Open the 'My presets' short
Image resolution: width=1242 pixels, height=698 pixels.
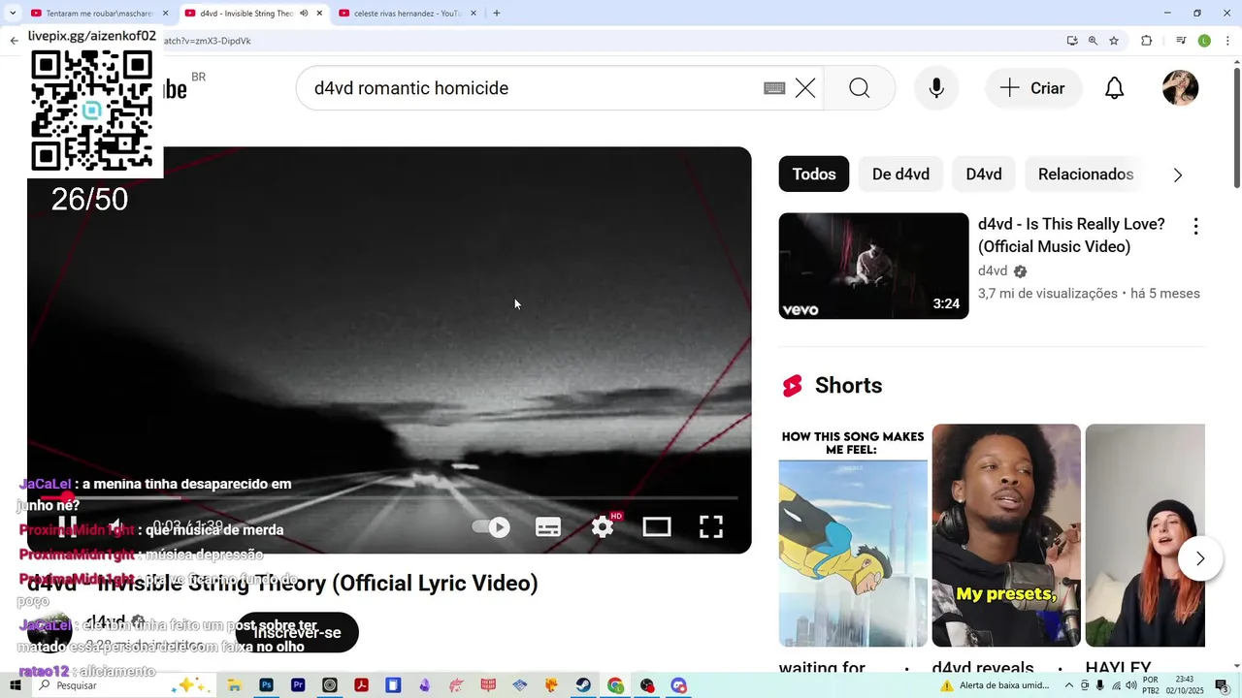[x=1006, y=535]
